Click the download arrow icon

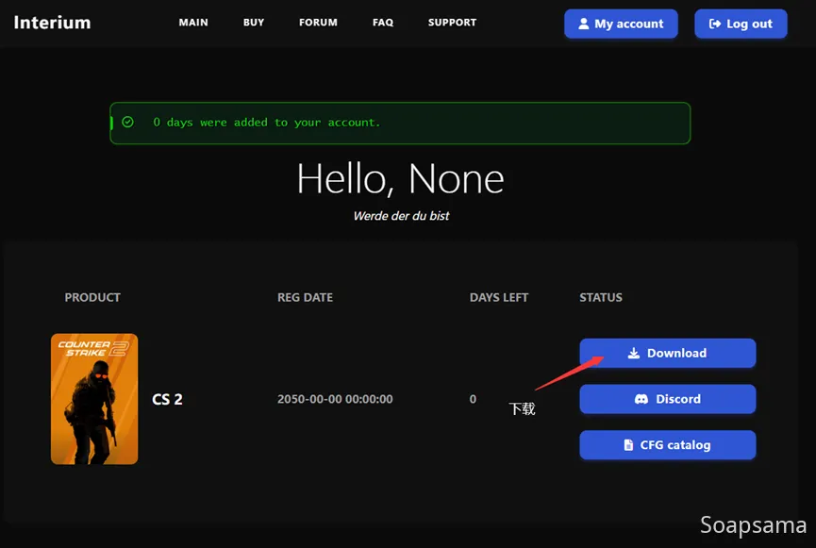click(634, 354)
